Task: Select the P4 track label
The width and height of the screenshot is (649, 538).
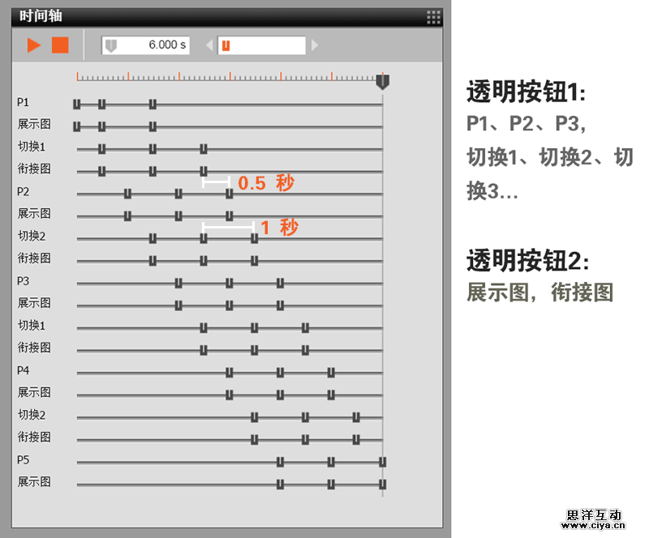Action: 24,370
